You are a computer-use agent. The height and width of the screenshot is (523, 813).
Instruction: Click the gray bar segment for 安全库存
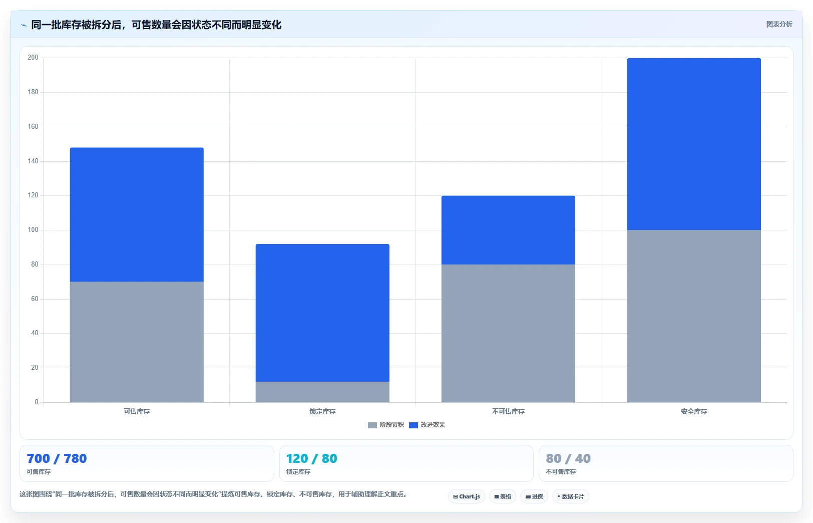[x=694, y=316]
